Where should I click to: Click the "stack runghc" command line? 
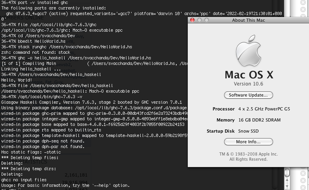pos(67,47)
